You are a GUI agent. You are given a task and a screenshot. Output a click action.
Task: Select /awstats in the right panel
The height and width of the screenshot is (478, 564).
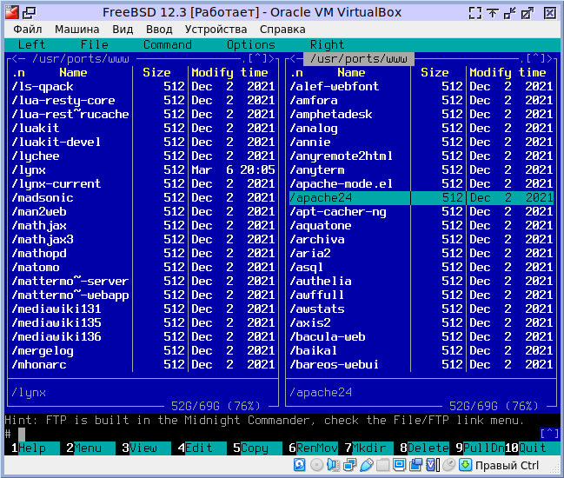[x=421, y=309]
